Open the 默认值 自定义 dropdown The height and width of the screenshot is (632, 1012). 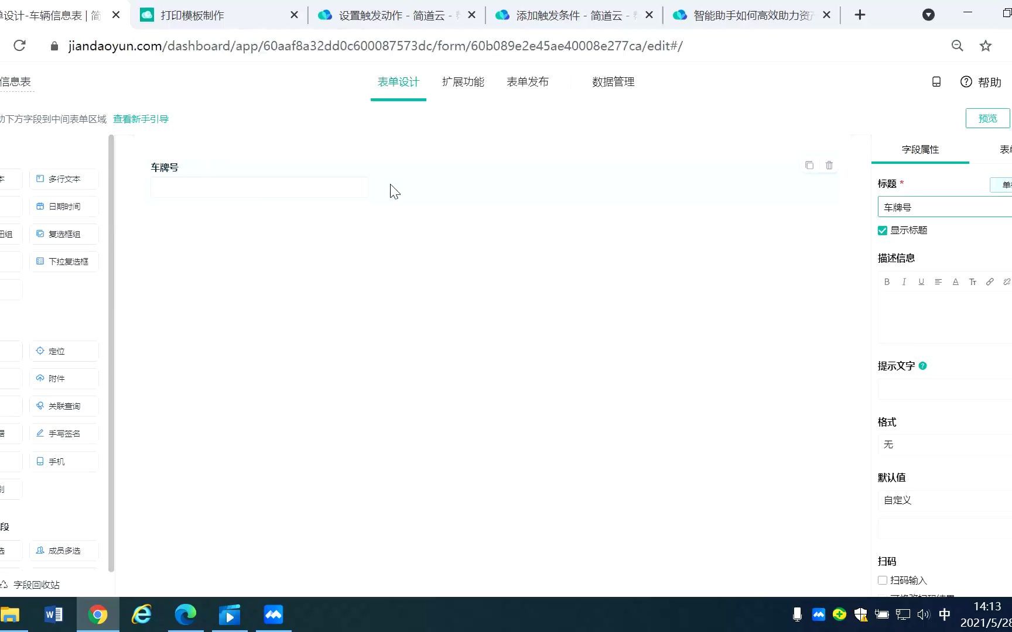[943, 500]
